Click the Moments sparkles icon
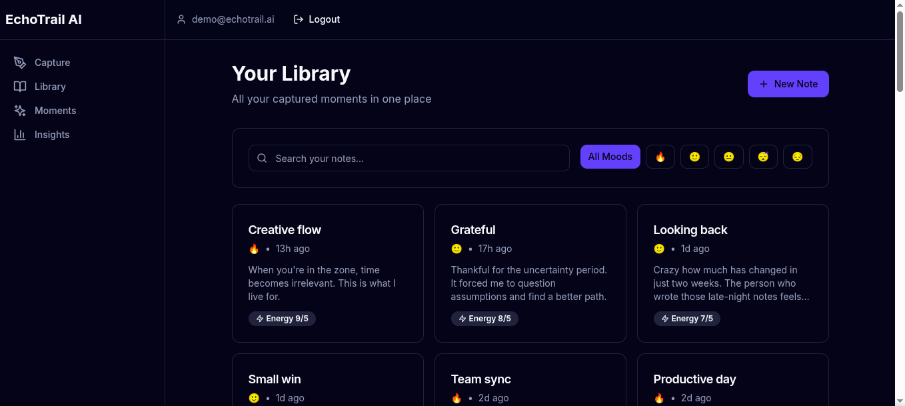 click(x=20, y=111)
